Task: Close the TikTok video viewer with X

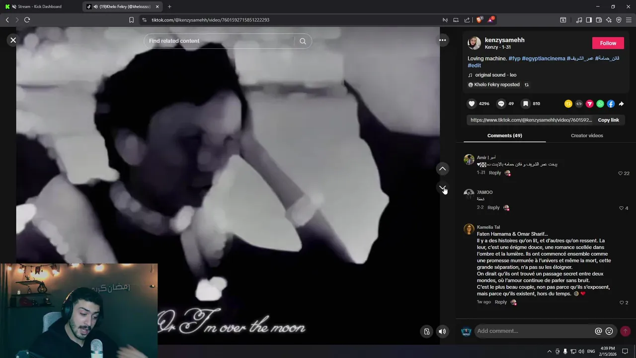Action: (13, 40)
